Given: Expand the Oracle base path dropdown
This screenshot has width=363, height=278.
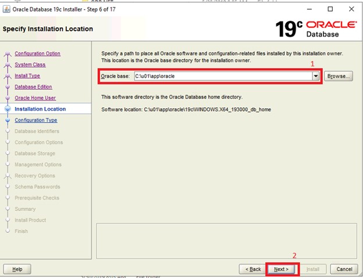Looking at the screenshot, I should coord(315,76).
